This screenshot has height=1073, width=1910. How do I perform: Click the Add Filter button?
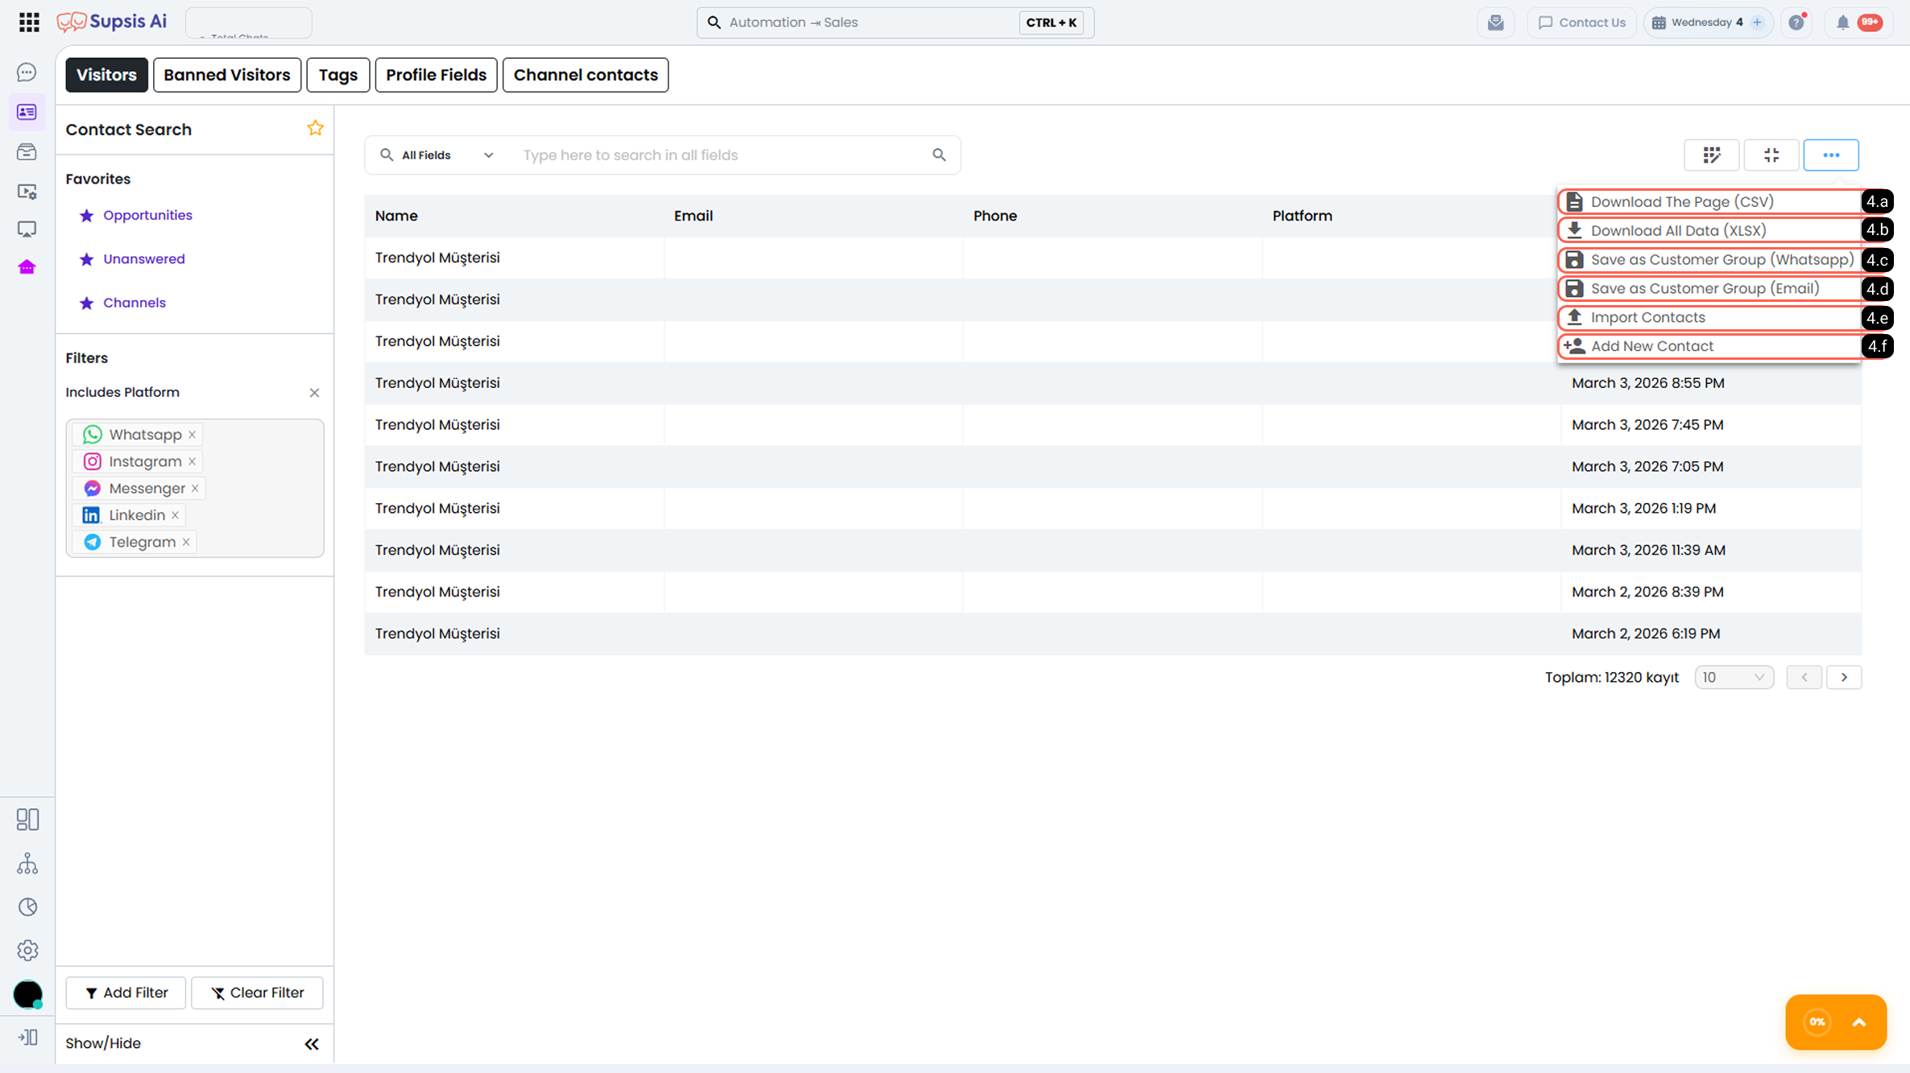coord(126,993)
